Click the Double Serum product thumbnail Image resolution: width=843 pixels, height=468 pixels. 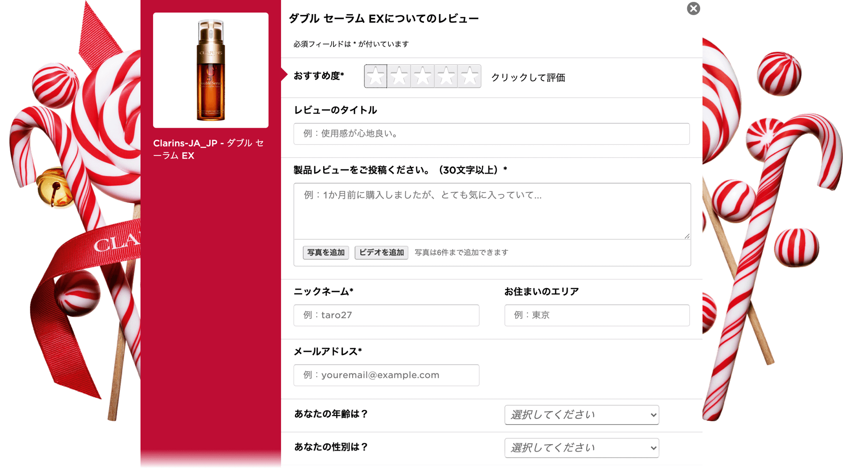click(x=211, y=70)
